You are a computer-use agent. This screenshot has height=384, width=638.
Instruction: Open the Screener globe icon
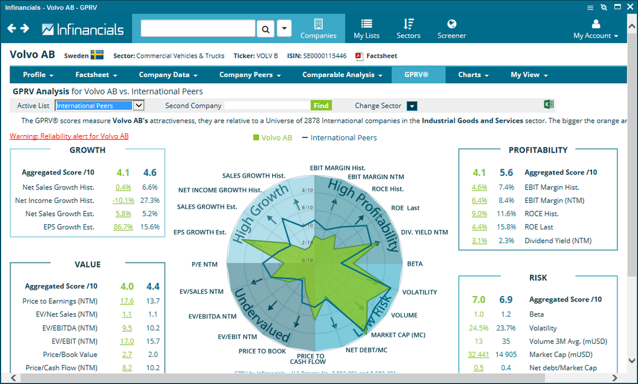point(452,24)
